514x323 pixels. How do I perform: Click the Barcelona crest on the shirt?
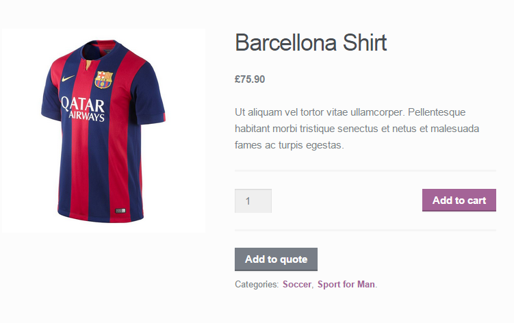tap(103, 78)
